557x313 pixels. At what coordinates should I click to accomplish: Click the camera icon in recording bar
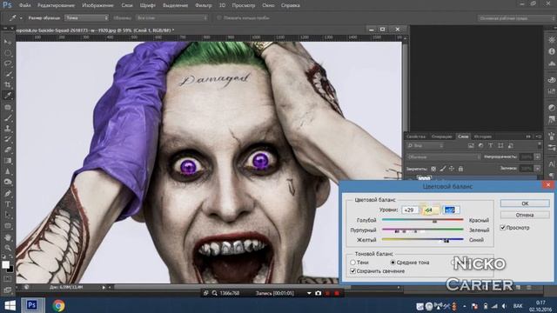point(318,293)
